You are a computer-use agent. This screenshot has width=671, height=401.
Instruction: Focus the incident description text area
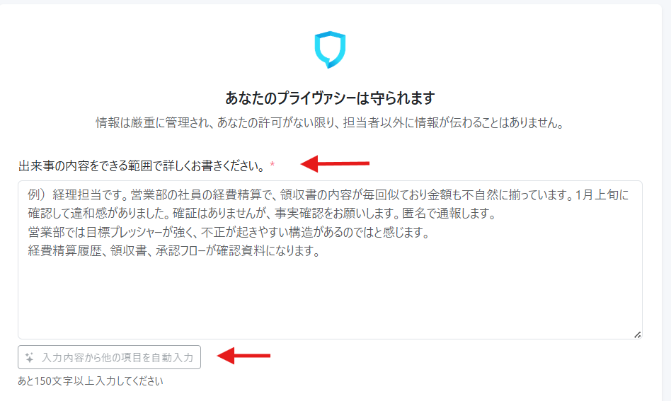coord(330,260)
